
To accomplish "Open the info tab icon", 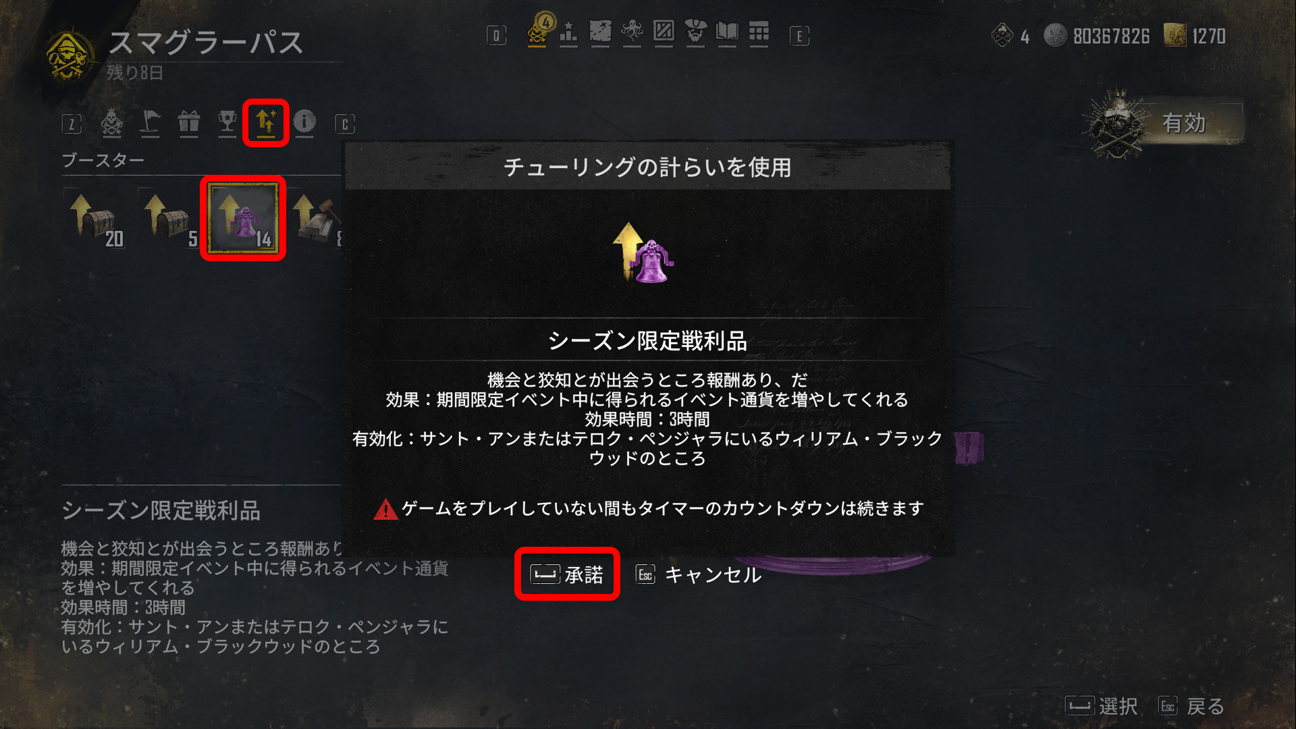I will coord(304,122).
